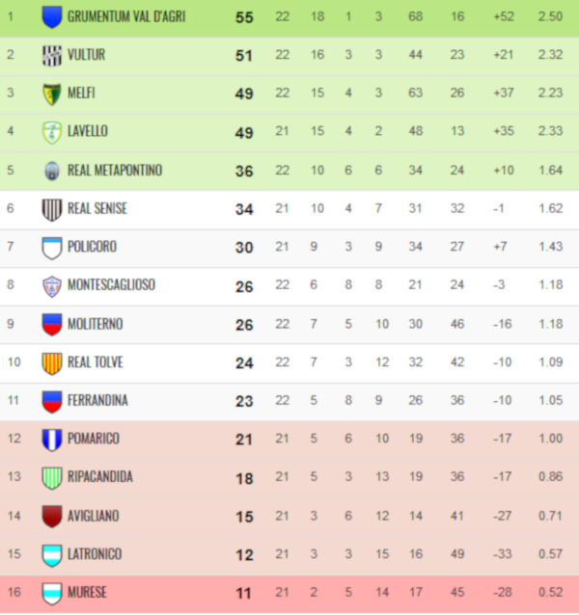Click the black-and-white Vultur team crest
This screenshot has width=579, height=615.
point(52,56)
